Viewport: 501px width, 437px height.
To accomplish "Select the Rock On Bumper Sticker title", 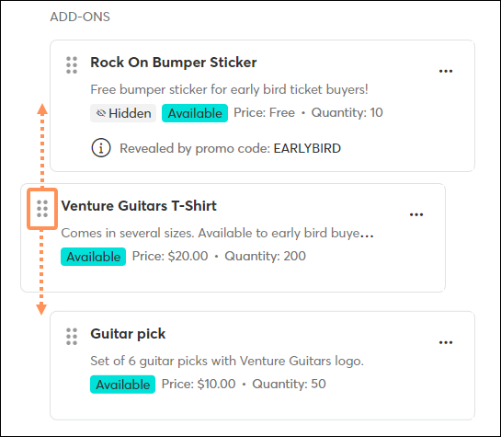I will coord(174,63).
